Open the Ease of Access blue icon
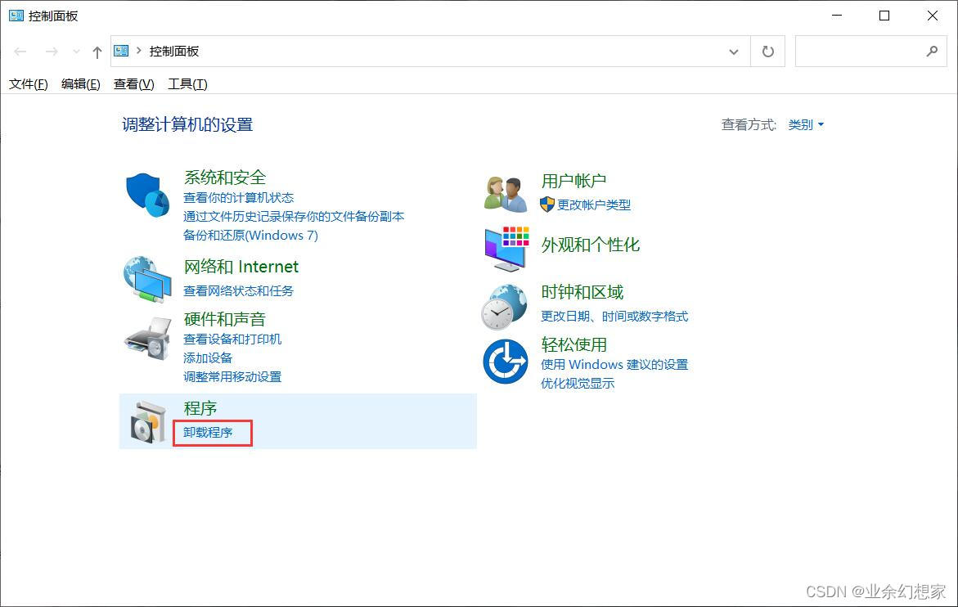This screenshot has height=607, width=958. coord(506,362)
